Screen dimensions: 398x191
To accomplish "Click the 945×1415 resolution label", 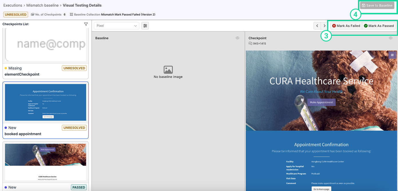I will click(x=260, y=44).
